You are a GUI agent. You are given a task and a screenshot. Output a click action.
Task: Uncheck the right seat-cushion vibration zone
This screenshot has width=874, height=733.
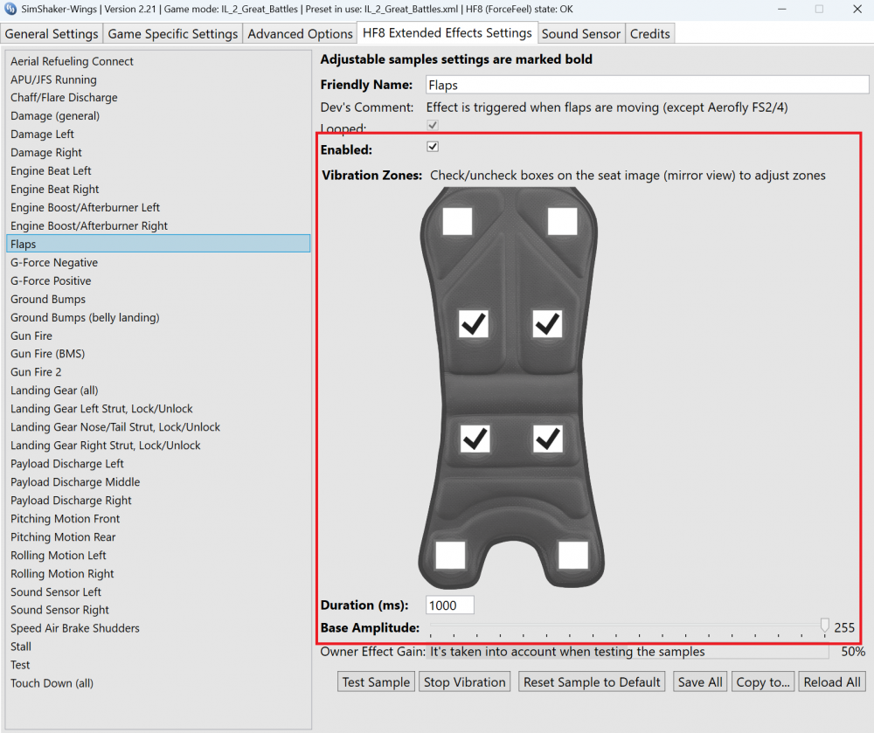click(x=548, y=439)
